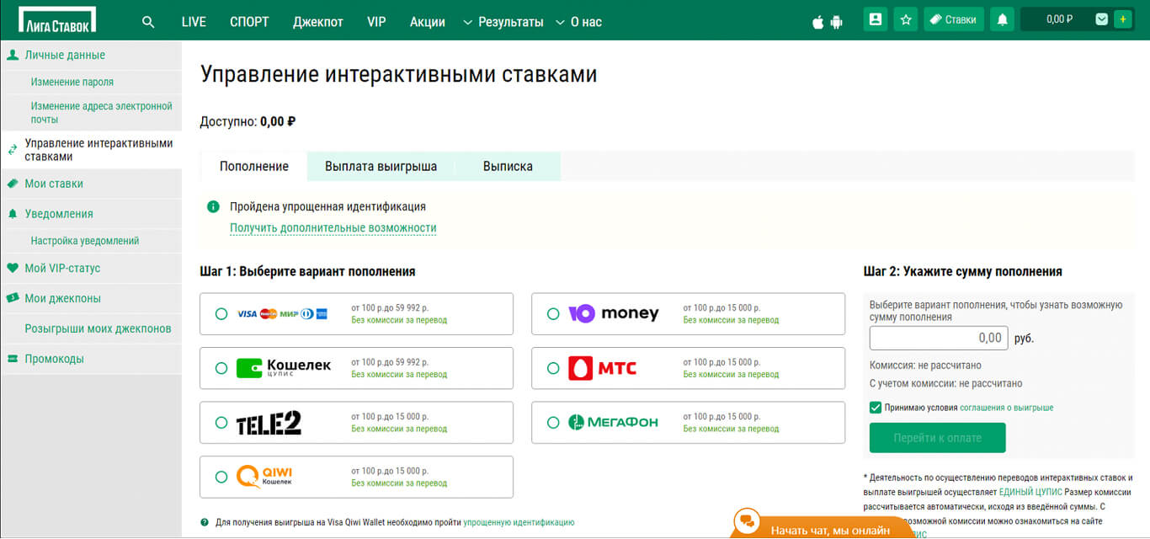This screenshot has width=1150, height=539.
Task: Click 'Получить дополнительные возможности' link
Action: click(333, 228)
